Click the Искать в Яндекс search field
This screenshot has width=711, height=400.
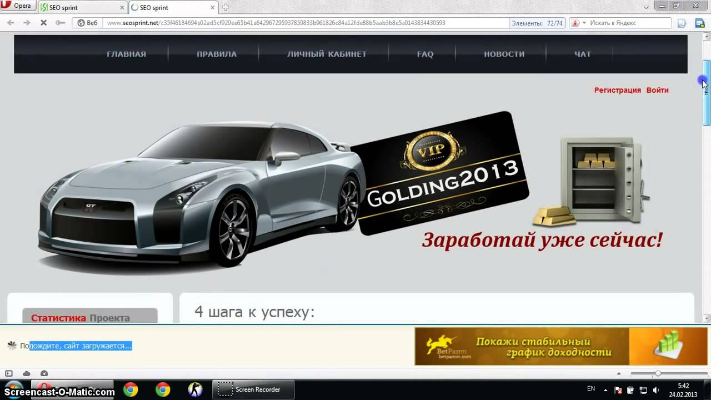629,23
